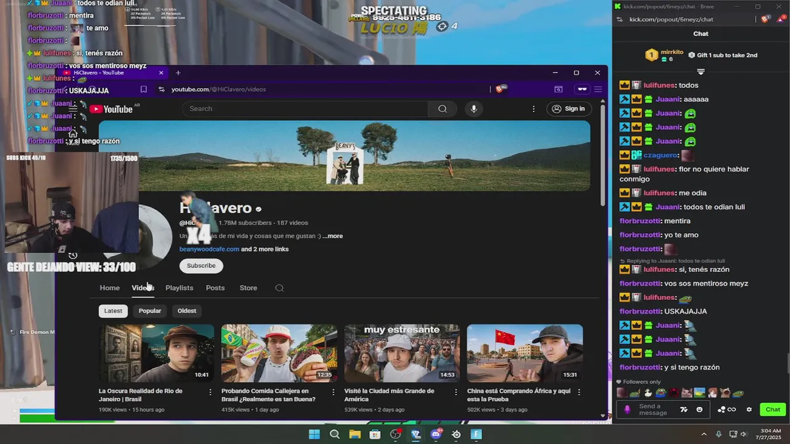Click the YouTube search magnifier button
The height and width of the screenshot is (444, 790).
[443, 109]
